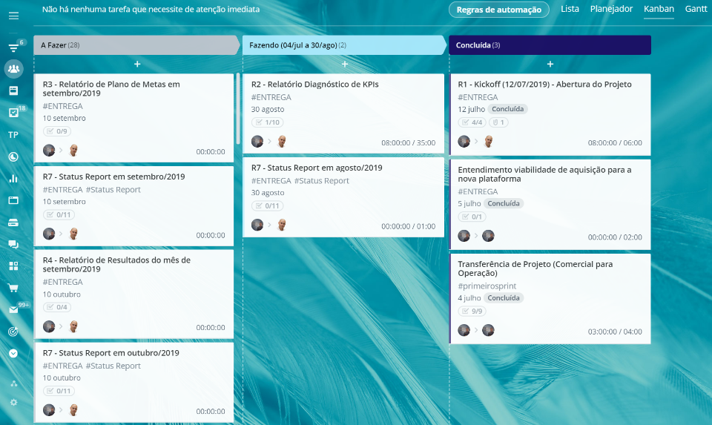The image size is (712, 425).
Task: Click the #Status Report tag on agosto card
Action: [321, 181]
